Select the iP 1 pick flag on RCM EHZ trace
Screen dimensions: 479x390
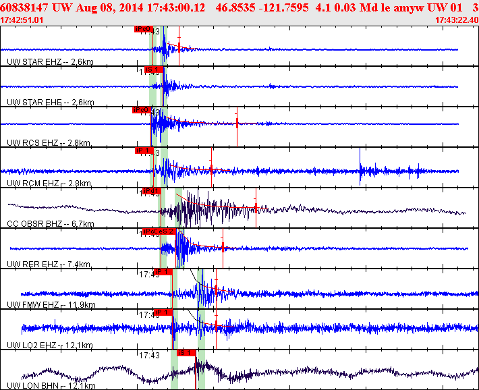[x=144, y=150]
